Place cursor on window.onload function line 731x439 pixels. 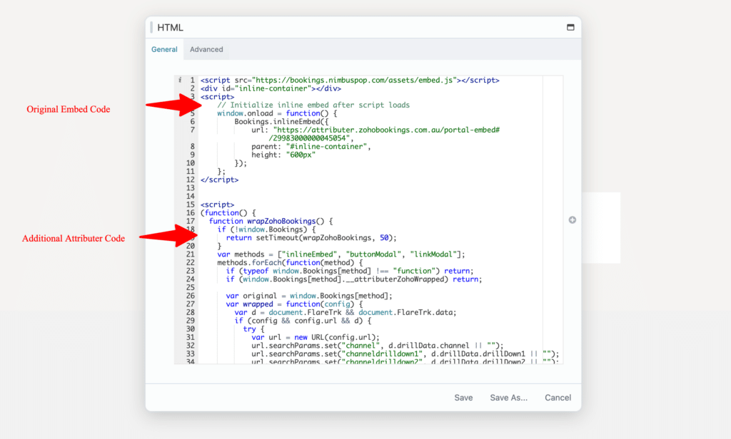pyautogui.click(x=277, y=113)
